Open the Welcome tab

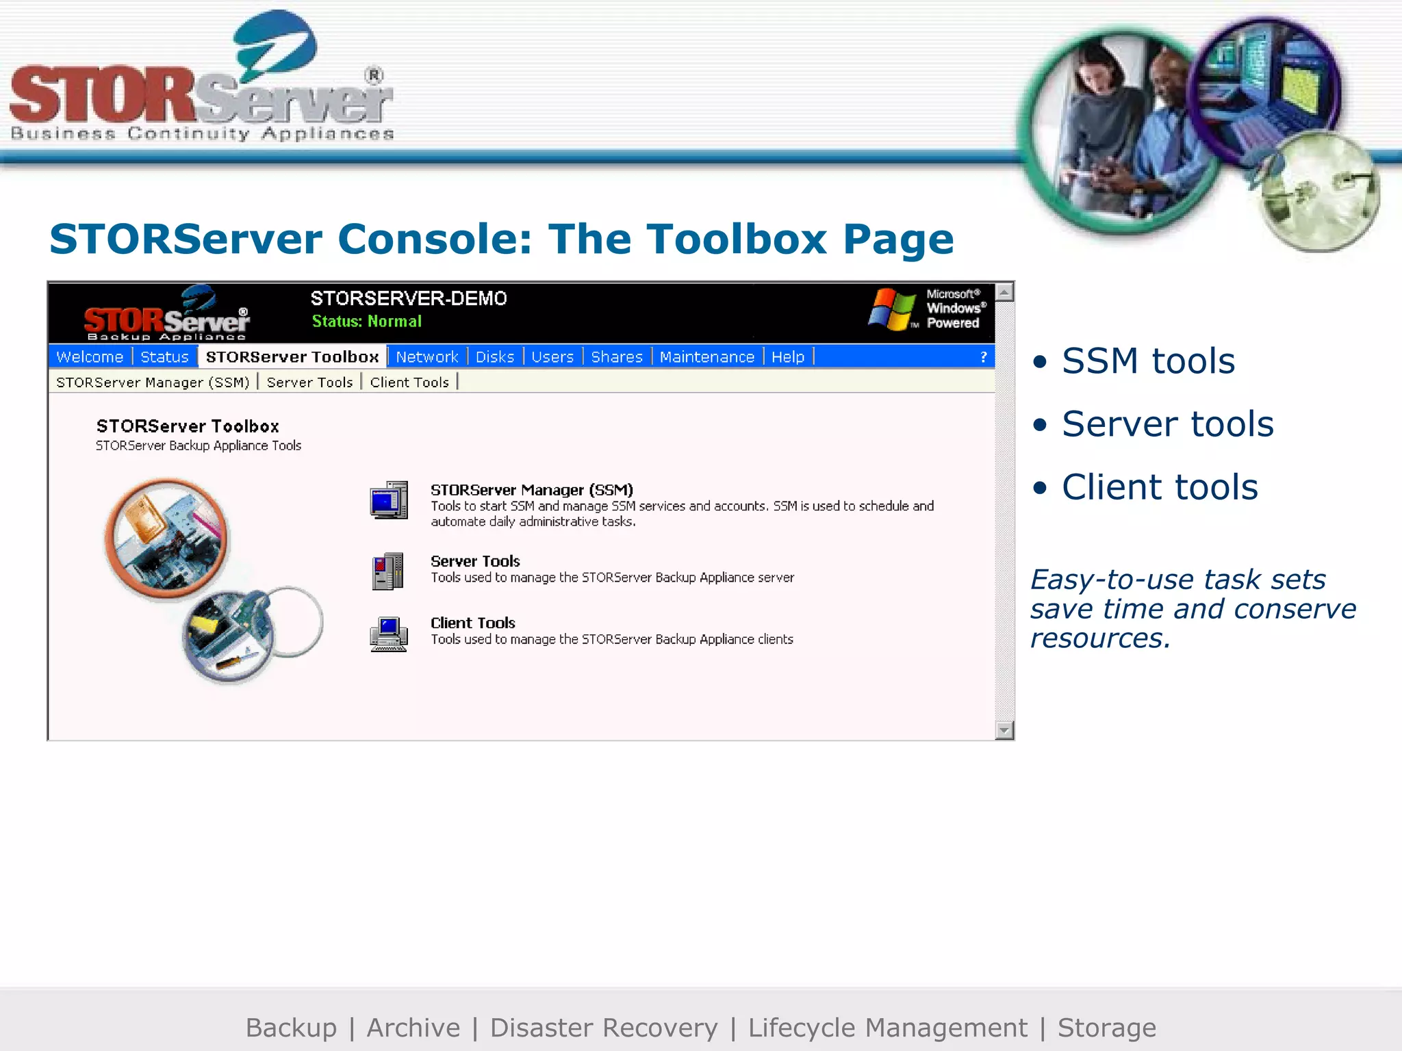pyautogui.click(x=90, y=356)
